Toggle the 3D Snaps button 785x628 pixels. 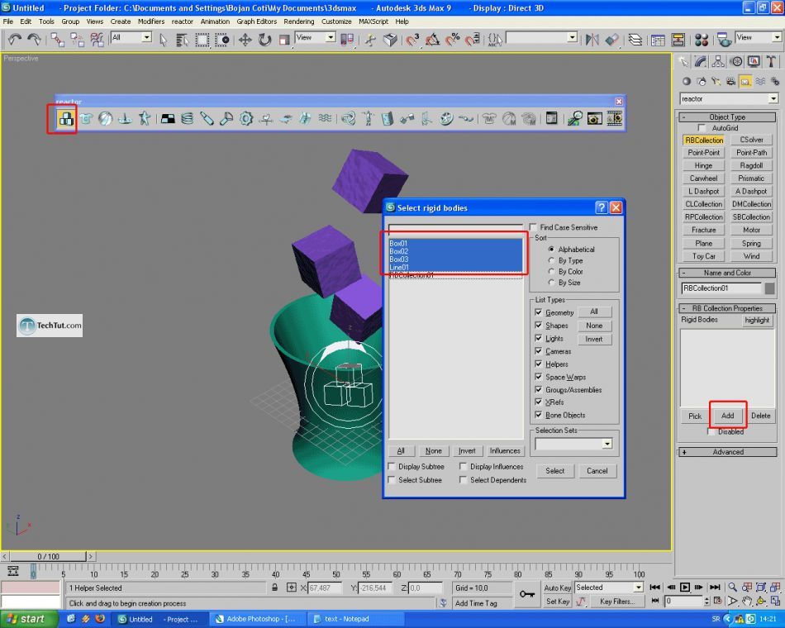click(412, 40)
